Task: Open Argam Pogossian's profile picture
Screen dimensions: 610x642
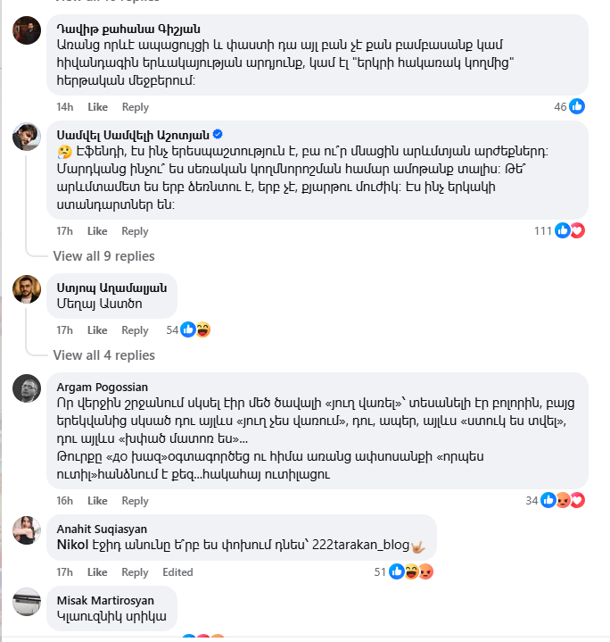Action: (x=27, y=388)
